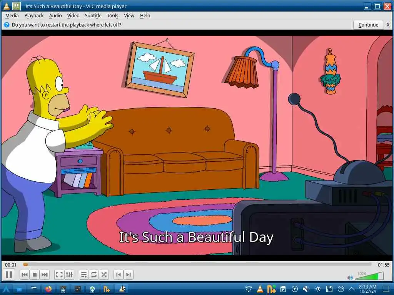Click the VLC task in taskbar
Image resolution: width=394 pixels, height=295 pixels.
click(122, 289)
